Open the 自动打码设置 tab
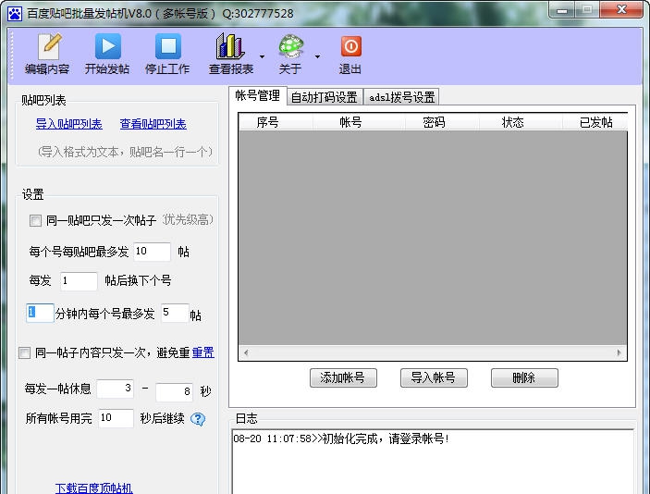Viewport: 650px width, 494px height. (325, 97)
